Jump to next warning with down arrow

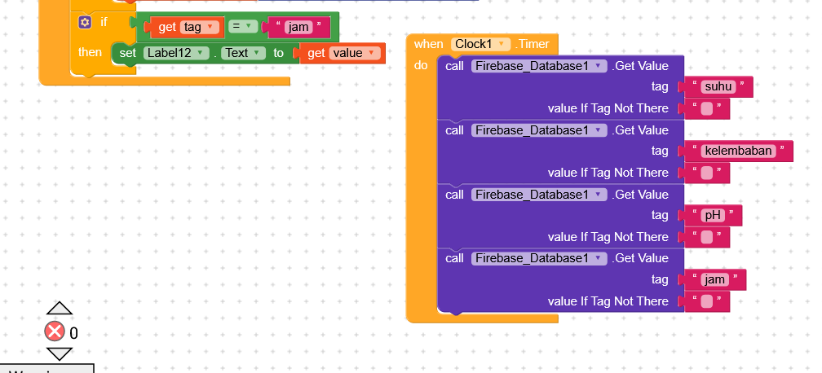59,353
